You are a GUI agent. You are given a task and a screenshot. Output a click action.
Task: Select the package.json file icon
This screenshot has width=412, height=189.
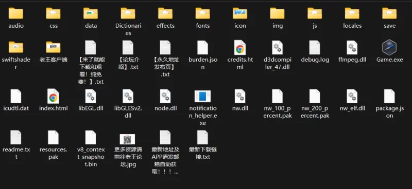coord(389,96)
